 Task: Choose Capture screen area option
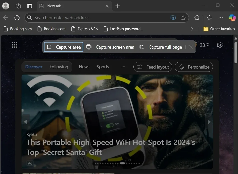pos(110,47)
